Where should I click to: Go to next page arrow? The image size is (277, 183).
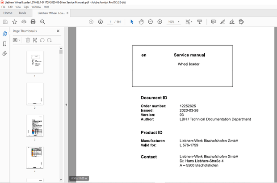[101, 22]
